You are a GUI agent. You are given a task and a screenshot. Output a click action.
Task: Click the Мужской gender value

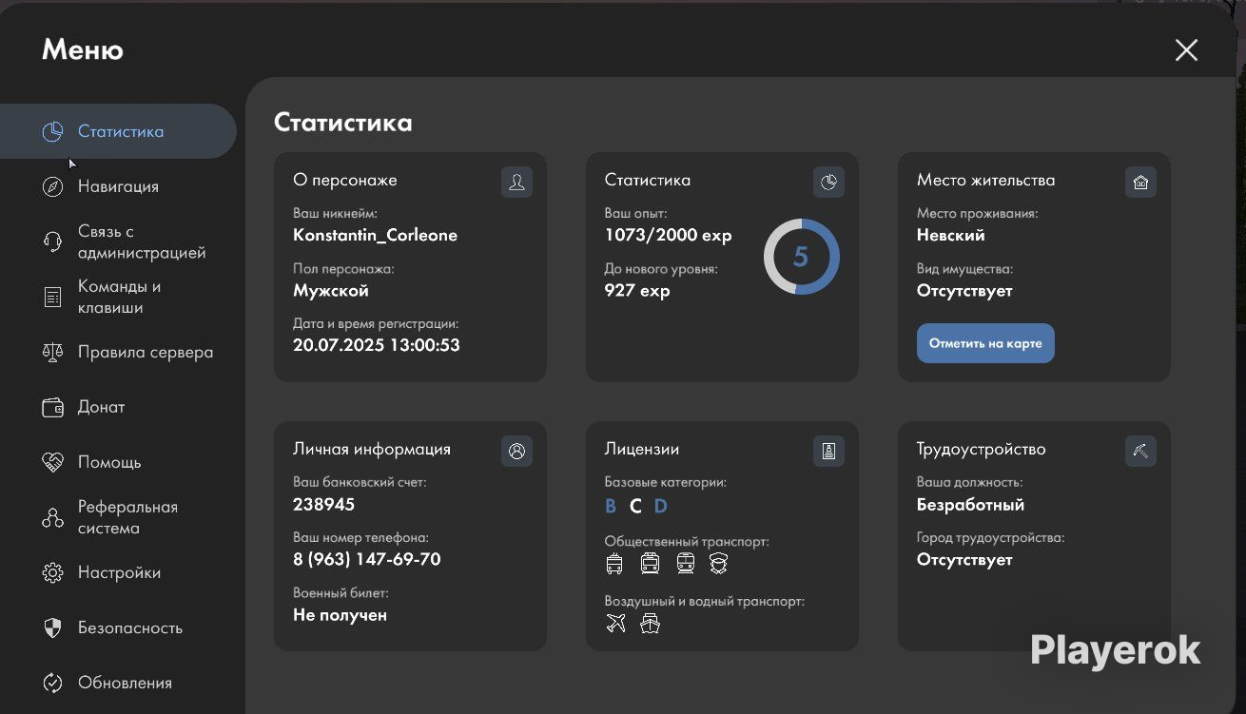331,290
